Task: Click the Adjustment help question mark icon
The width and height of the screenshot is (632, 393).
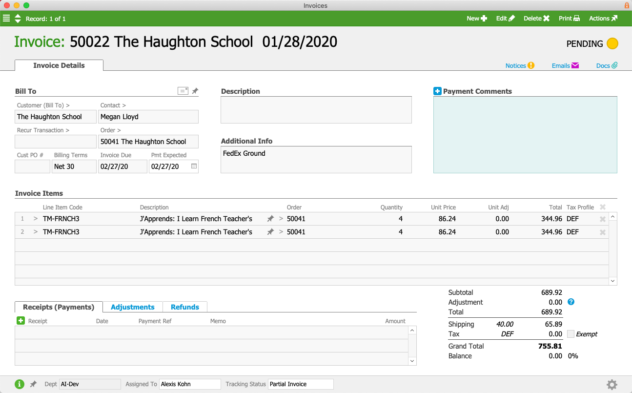Action: (x=571, y=302)
